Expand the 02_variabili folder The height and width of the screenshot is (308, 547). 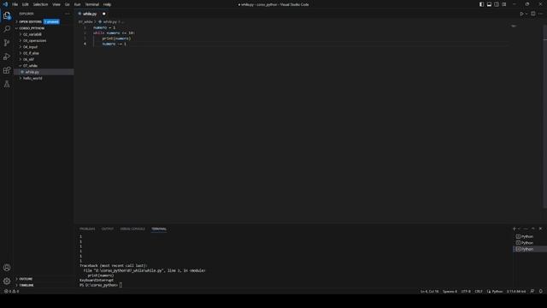coord(32,34)
